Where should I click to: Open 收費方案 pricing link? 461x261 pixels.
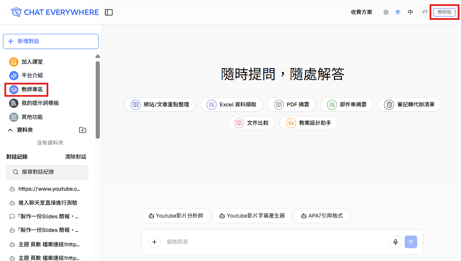point(362,12)
